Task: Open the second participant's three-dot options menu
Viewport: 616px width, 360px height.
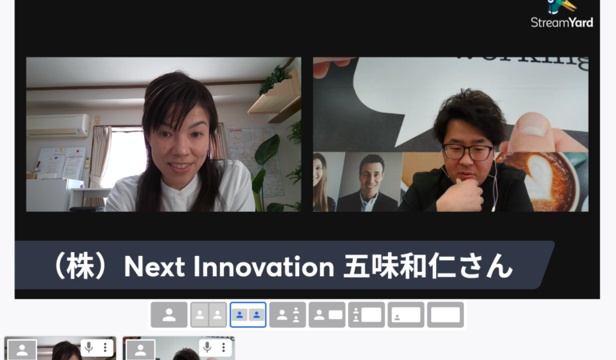Action: click(x=223, y=347)
